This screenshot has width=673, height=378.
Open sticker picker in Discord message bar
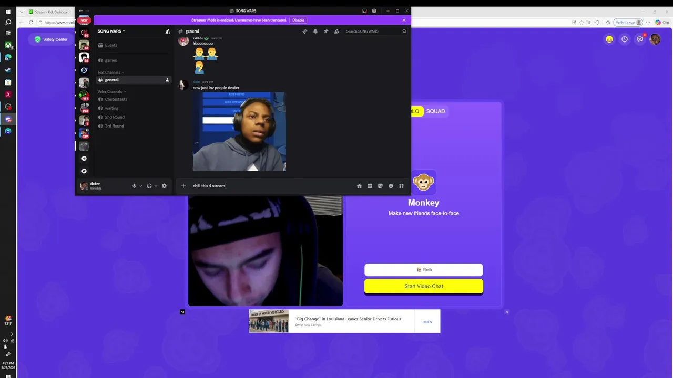tap(380, 186)
